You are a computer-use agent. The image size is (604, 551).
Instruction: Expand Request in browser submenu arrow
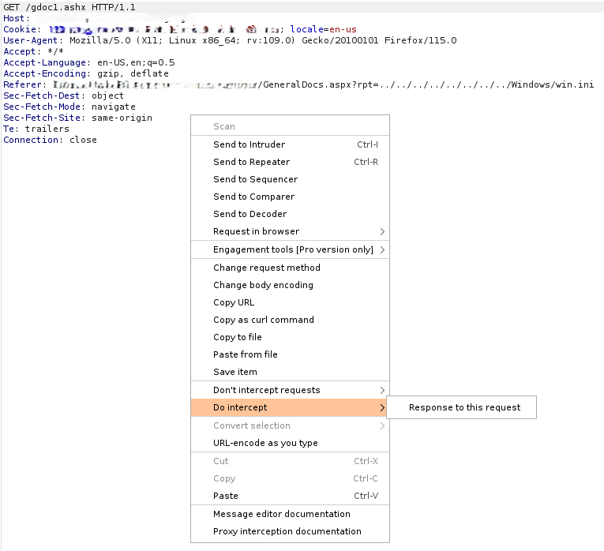coord(382,231)
